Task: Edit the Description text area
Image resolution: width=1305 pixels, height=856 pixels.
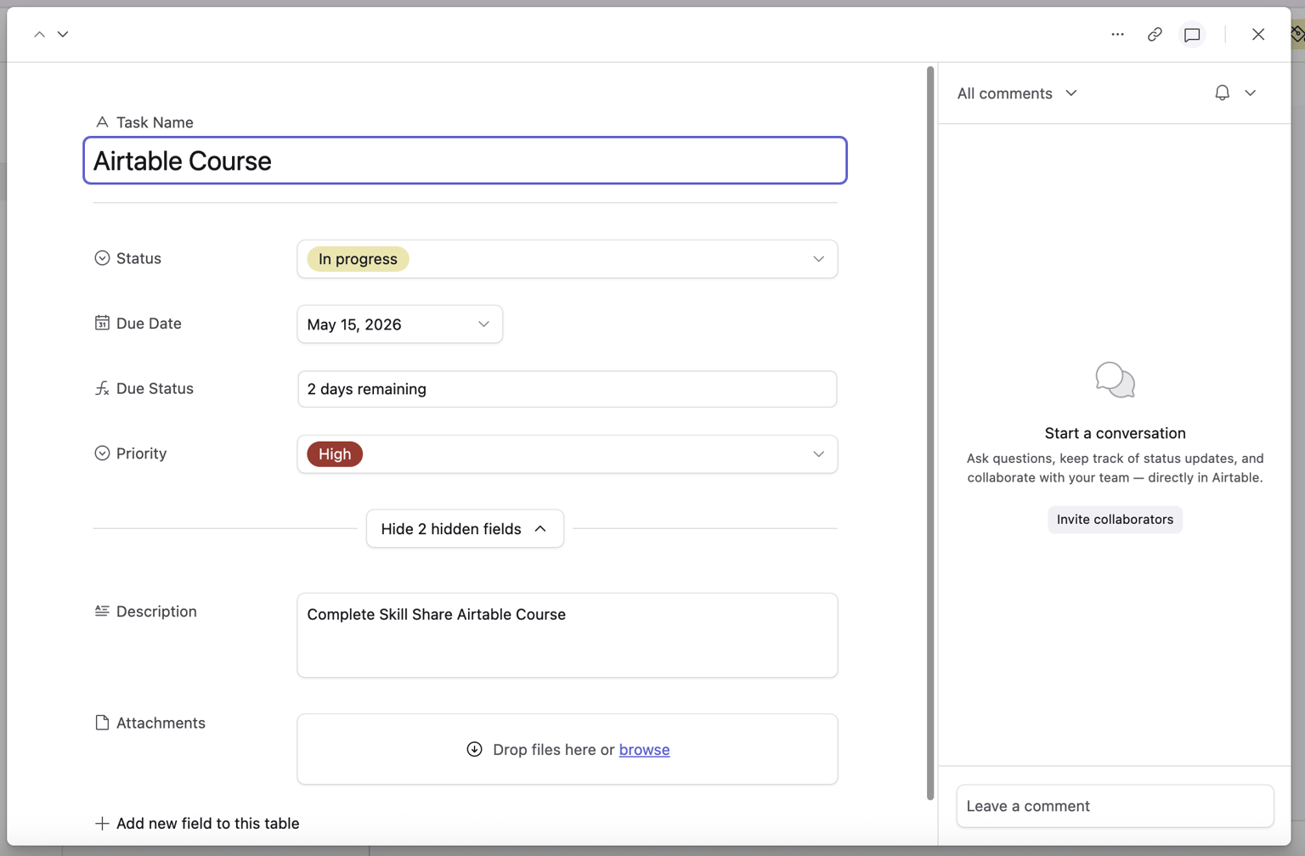Action: (567, 635)
